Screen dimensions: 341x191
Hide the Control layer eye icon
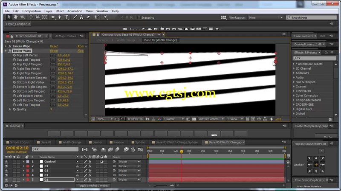coord(6,162)
